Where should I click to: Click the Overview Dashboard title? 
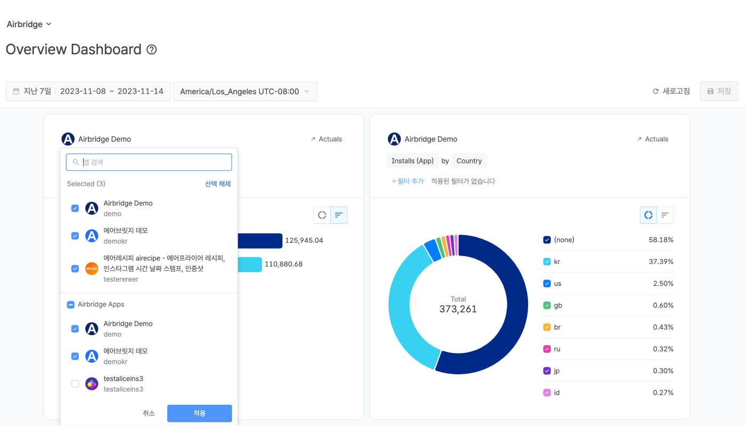click(74, 50)
